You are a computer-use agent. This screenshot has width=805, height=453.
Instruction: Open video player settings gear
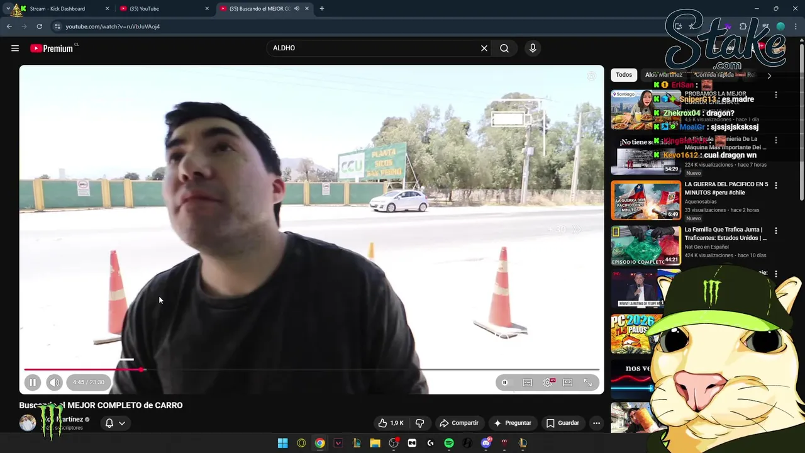coord(548,382)
